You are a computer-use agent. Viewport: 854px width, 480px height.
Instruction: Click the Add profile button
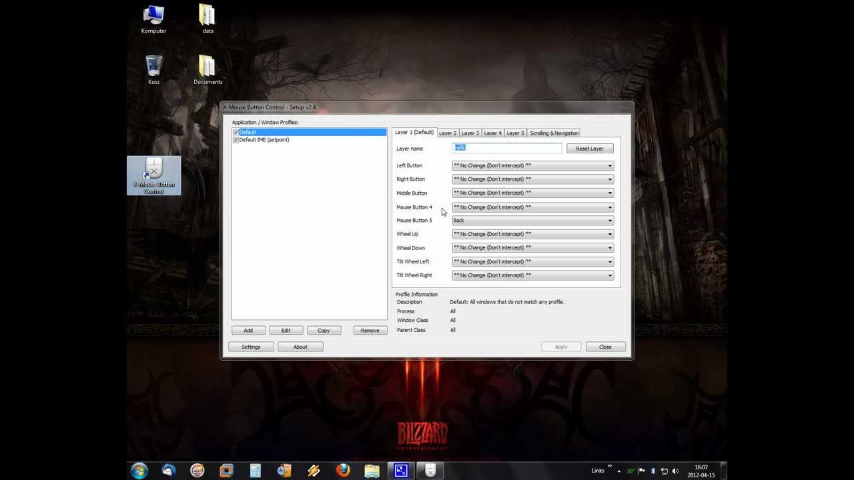pos(248,330)
